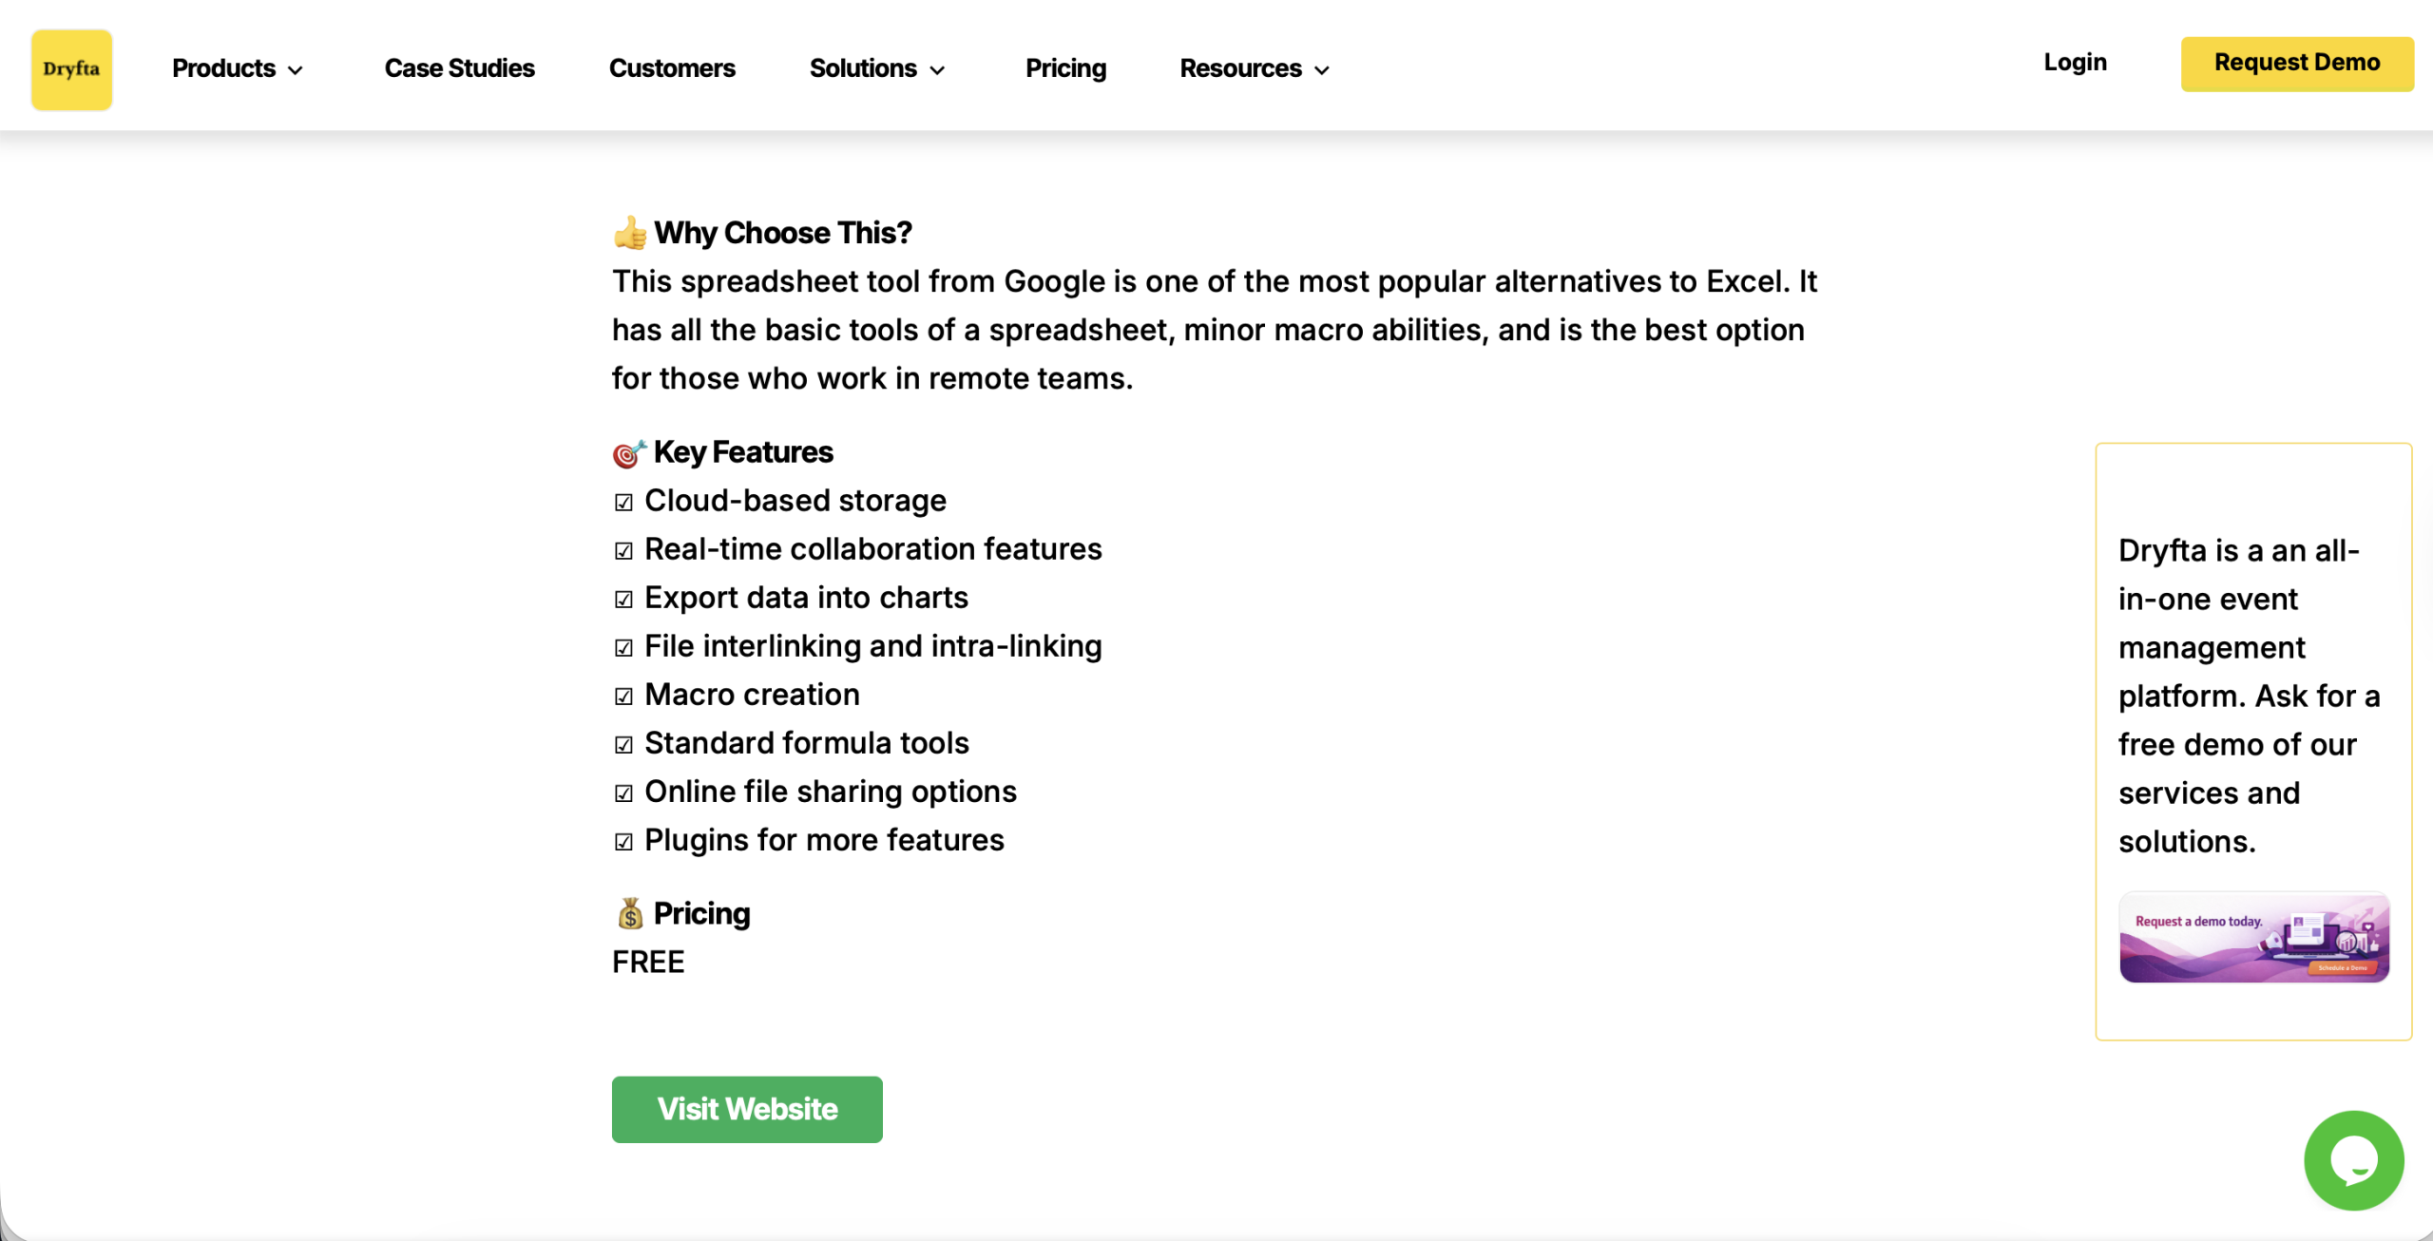
Task: Select Pricing in the navigation bar
Action: tap(1065, 68)
